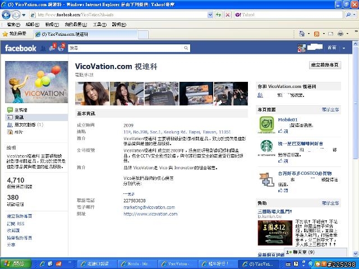Click the facebook.com address bar URL
Screen dimensions: 359x269
76,15
